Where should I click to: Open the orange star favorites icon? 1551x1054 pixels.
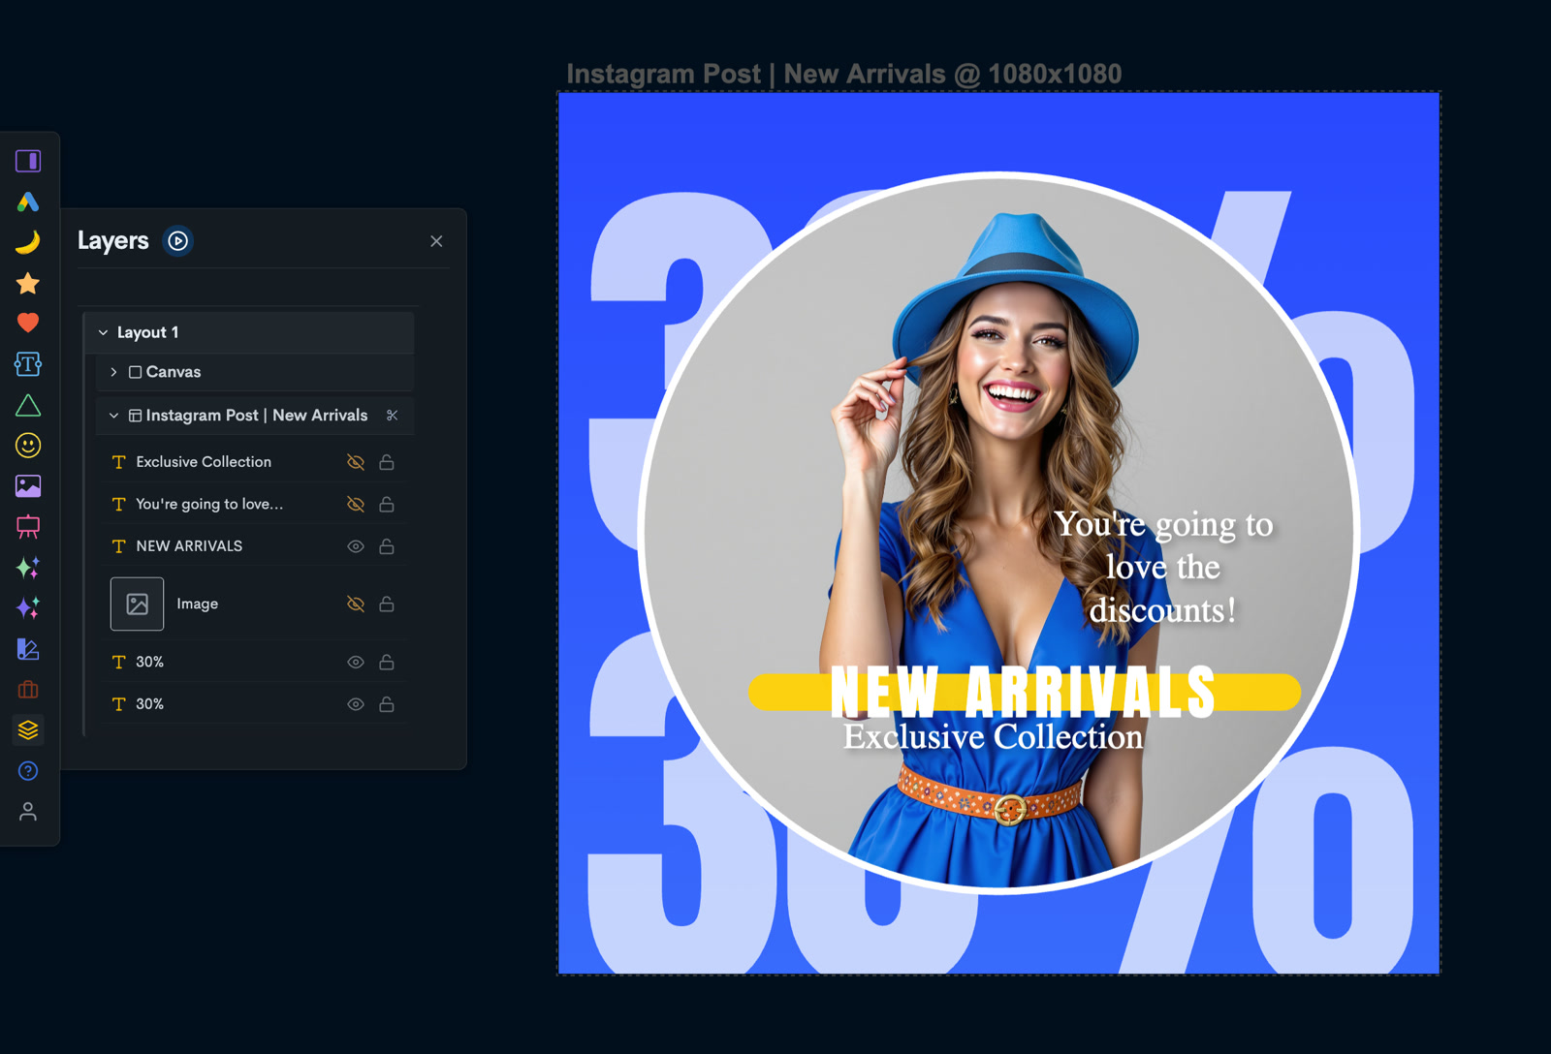click(x=28, y=283)
